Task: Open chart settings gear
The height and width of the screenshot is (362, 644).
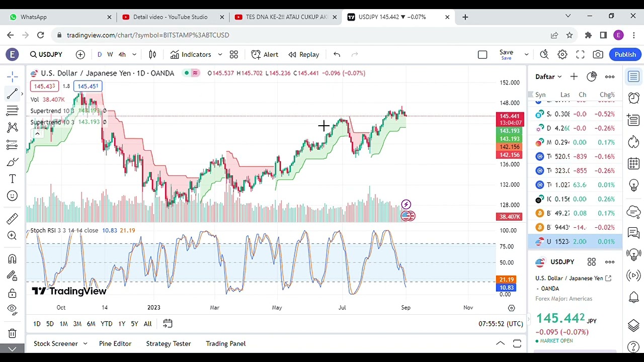Action: [562, 54]
